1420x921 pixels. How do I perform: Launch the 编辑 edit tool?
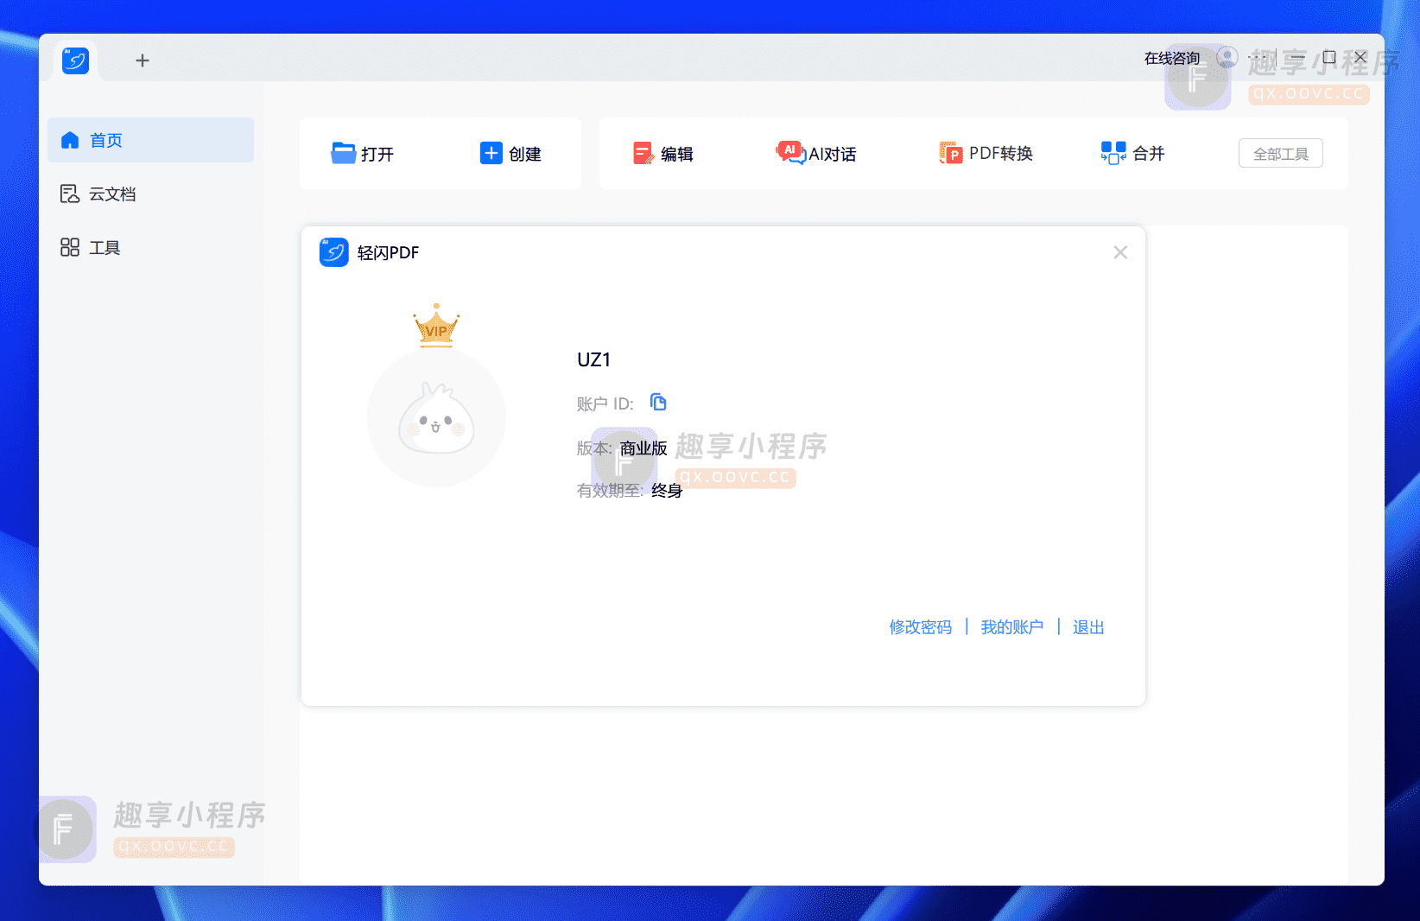click(663, 154)
